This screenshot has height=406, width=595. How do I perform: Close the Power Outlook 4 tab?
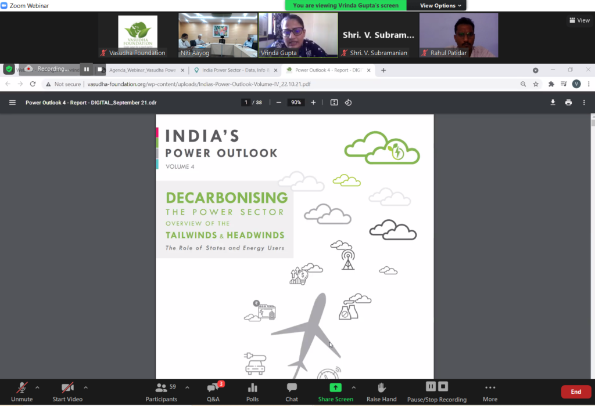pyautogui.click(x=368, y=70)
